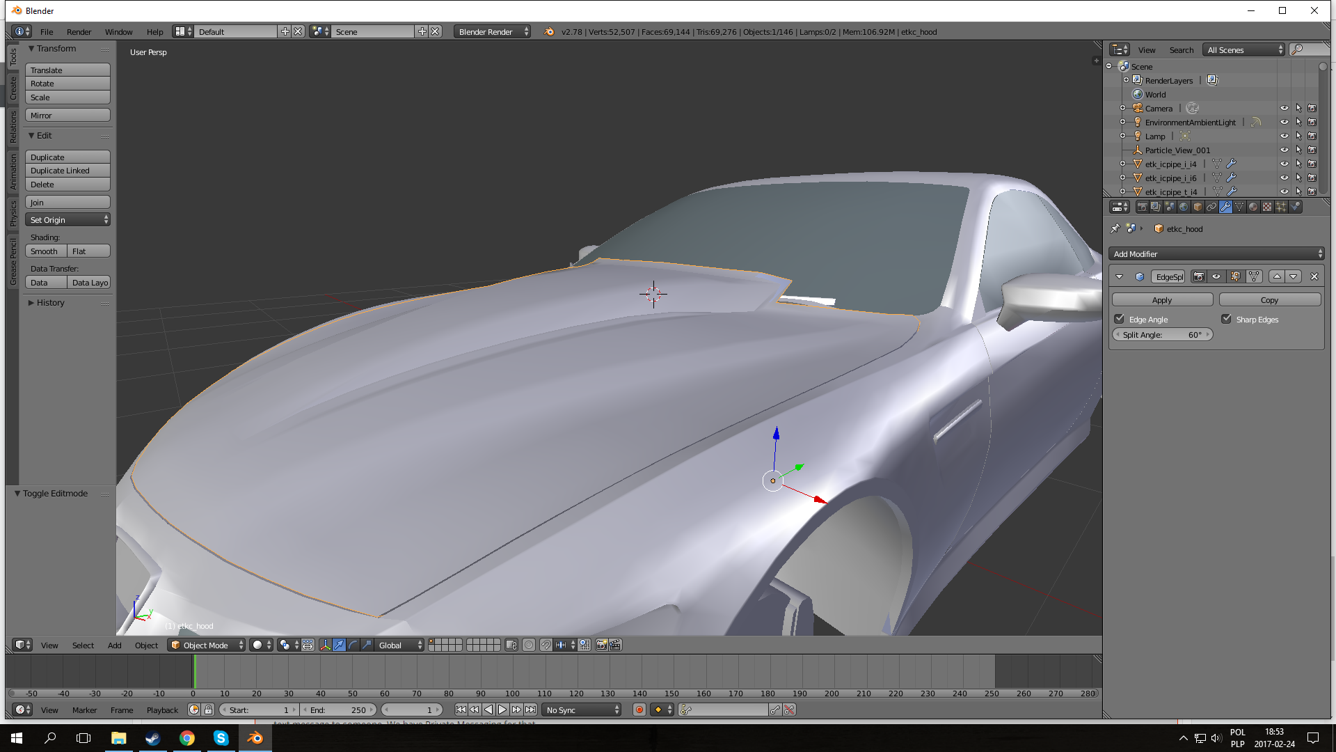Toggle modifier viewport visibility eye icon
The height and width of the screenshot is (752, 1336).
(x=1216, y=276)
